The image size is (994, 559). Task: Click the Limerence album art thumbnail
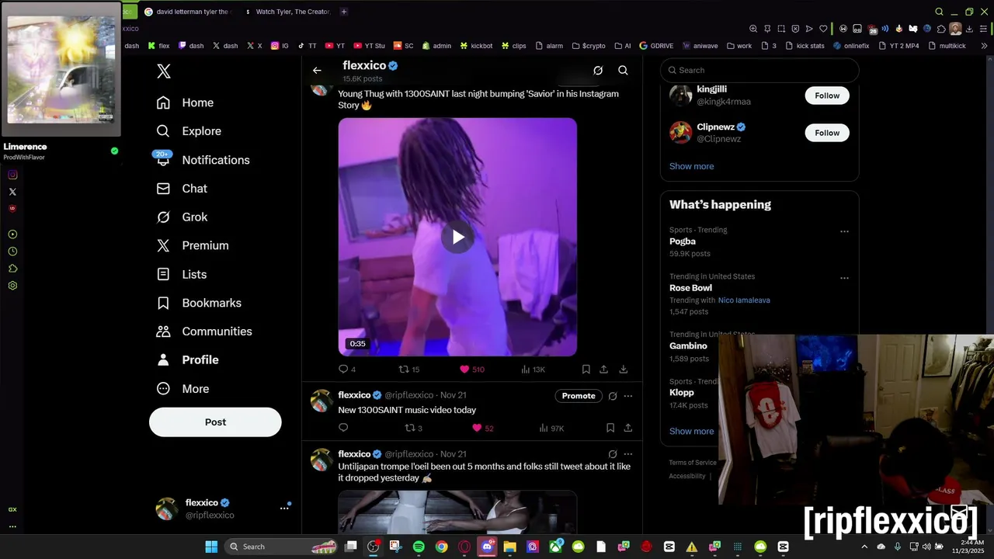pyautogui.click(x=61, y=70)
